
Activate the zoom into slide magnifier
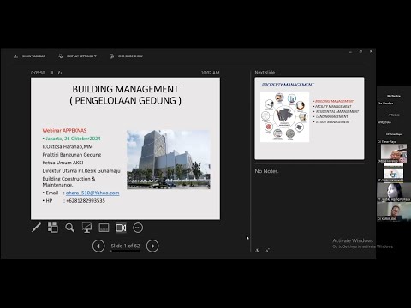point(69,228)
